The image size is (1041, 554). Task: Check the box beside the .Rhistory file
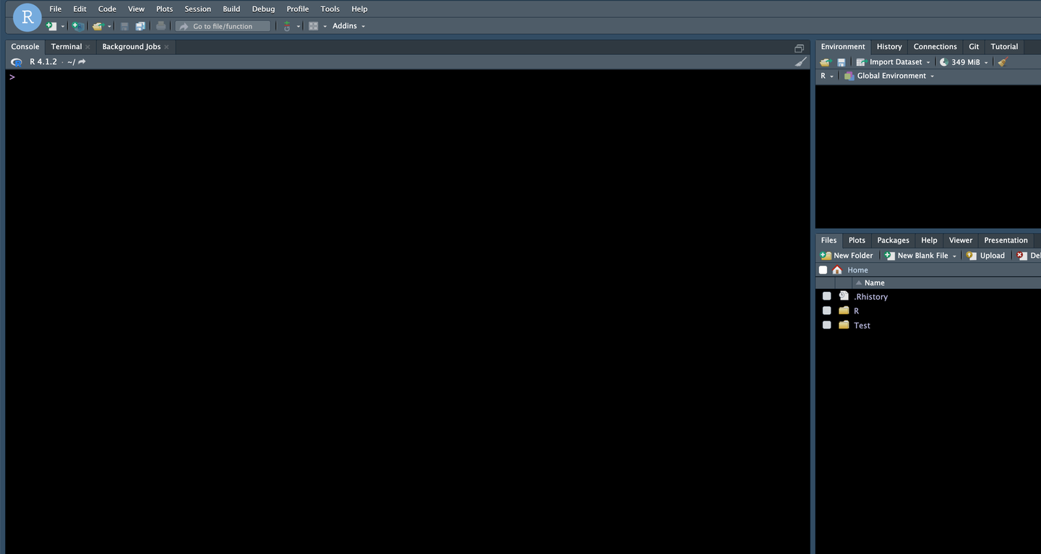click(x=826, y=295)
